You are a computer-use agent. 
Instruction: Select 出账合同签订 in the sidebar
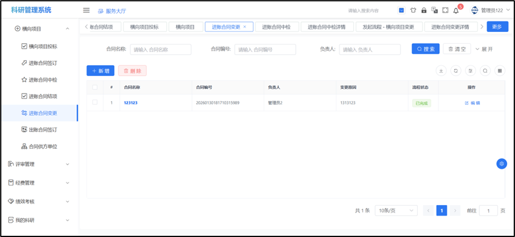43,129
